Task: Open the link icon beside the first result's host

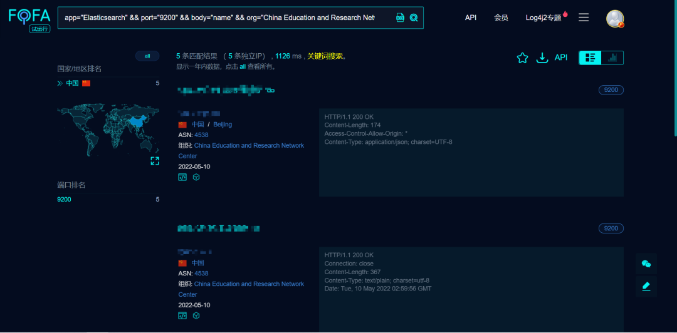Action: pos(270,90)
